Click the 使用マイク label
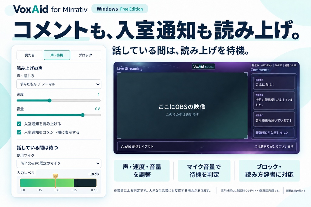Image resolution: width=311 pixels, height=207 pixels. (x=26, y=155)
